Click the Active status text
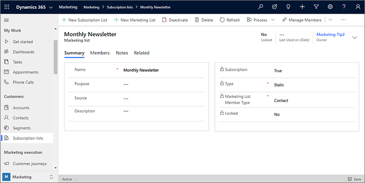365x183 pixels. pos(67,179)
